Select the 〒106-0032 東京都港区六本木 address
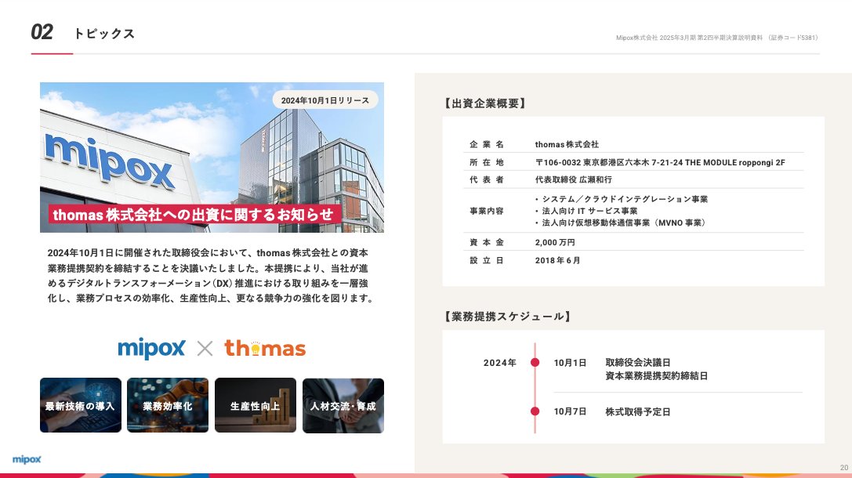The height and width of the screenshot is (478, 852). tap(660, 162)
